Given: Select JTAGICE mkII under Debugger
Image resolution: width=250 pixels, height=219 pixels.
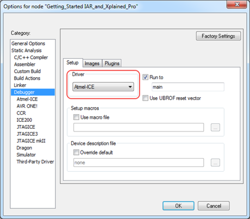Looking at the screenshot, I should click(x=31, y=141).
